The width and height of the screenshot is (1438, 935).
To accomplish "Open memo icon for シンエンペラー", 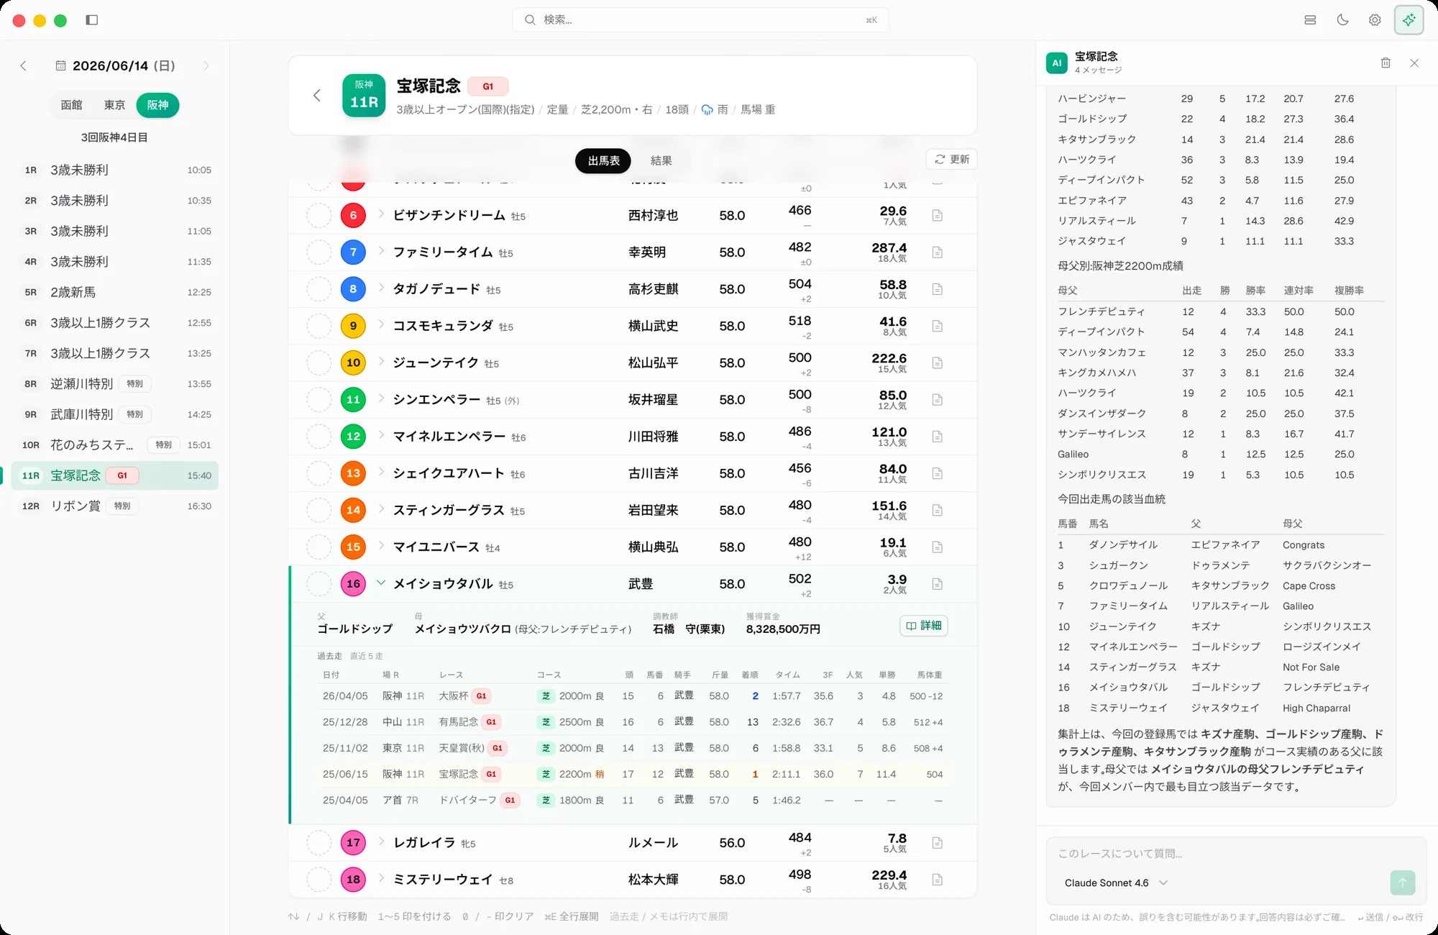I will coord(937,400).
